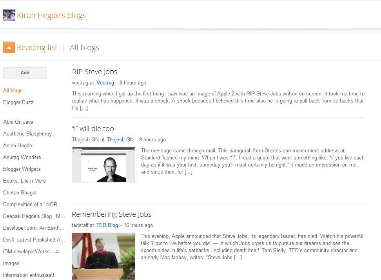The width and height of the screenshot is (381, 280).
Task: Click the Add button
Action: click(25, 73)
